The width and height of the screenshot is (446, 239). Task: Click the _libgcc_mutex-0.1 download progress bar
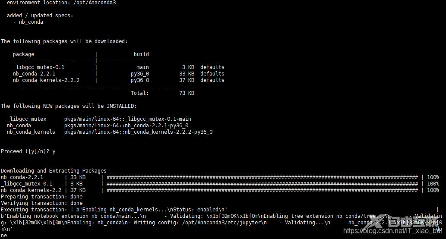click(x=262, y=184)
